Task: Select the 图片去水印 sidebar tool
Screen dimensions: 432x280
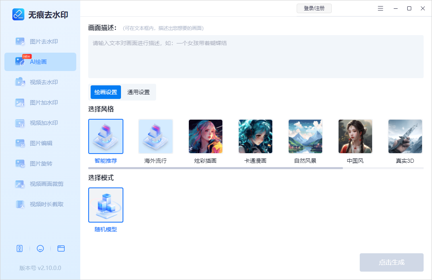Action: (x=40, y=41)
